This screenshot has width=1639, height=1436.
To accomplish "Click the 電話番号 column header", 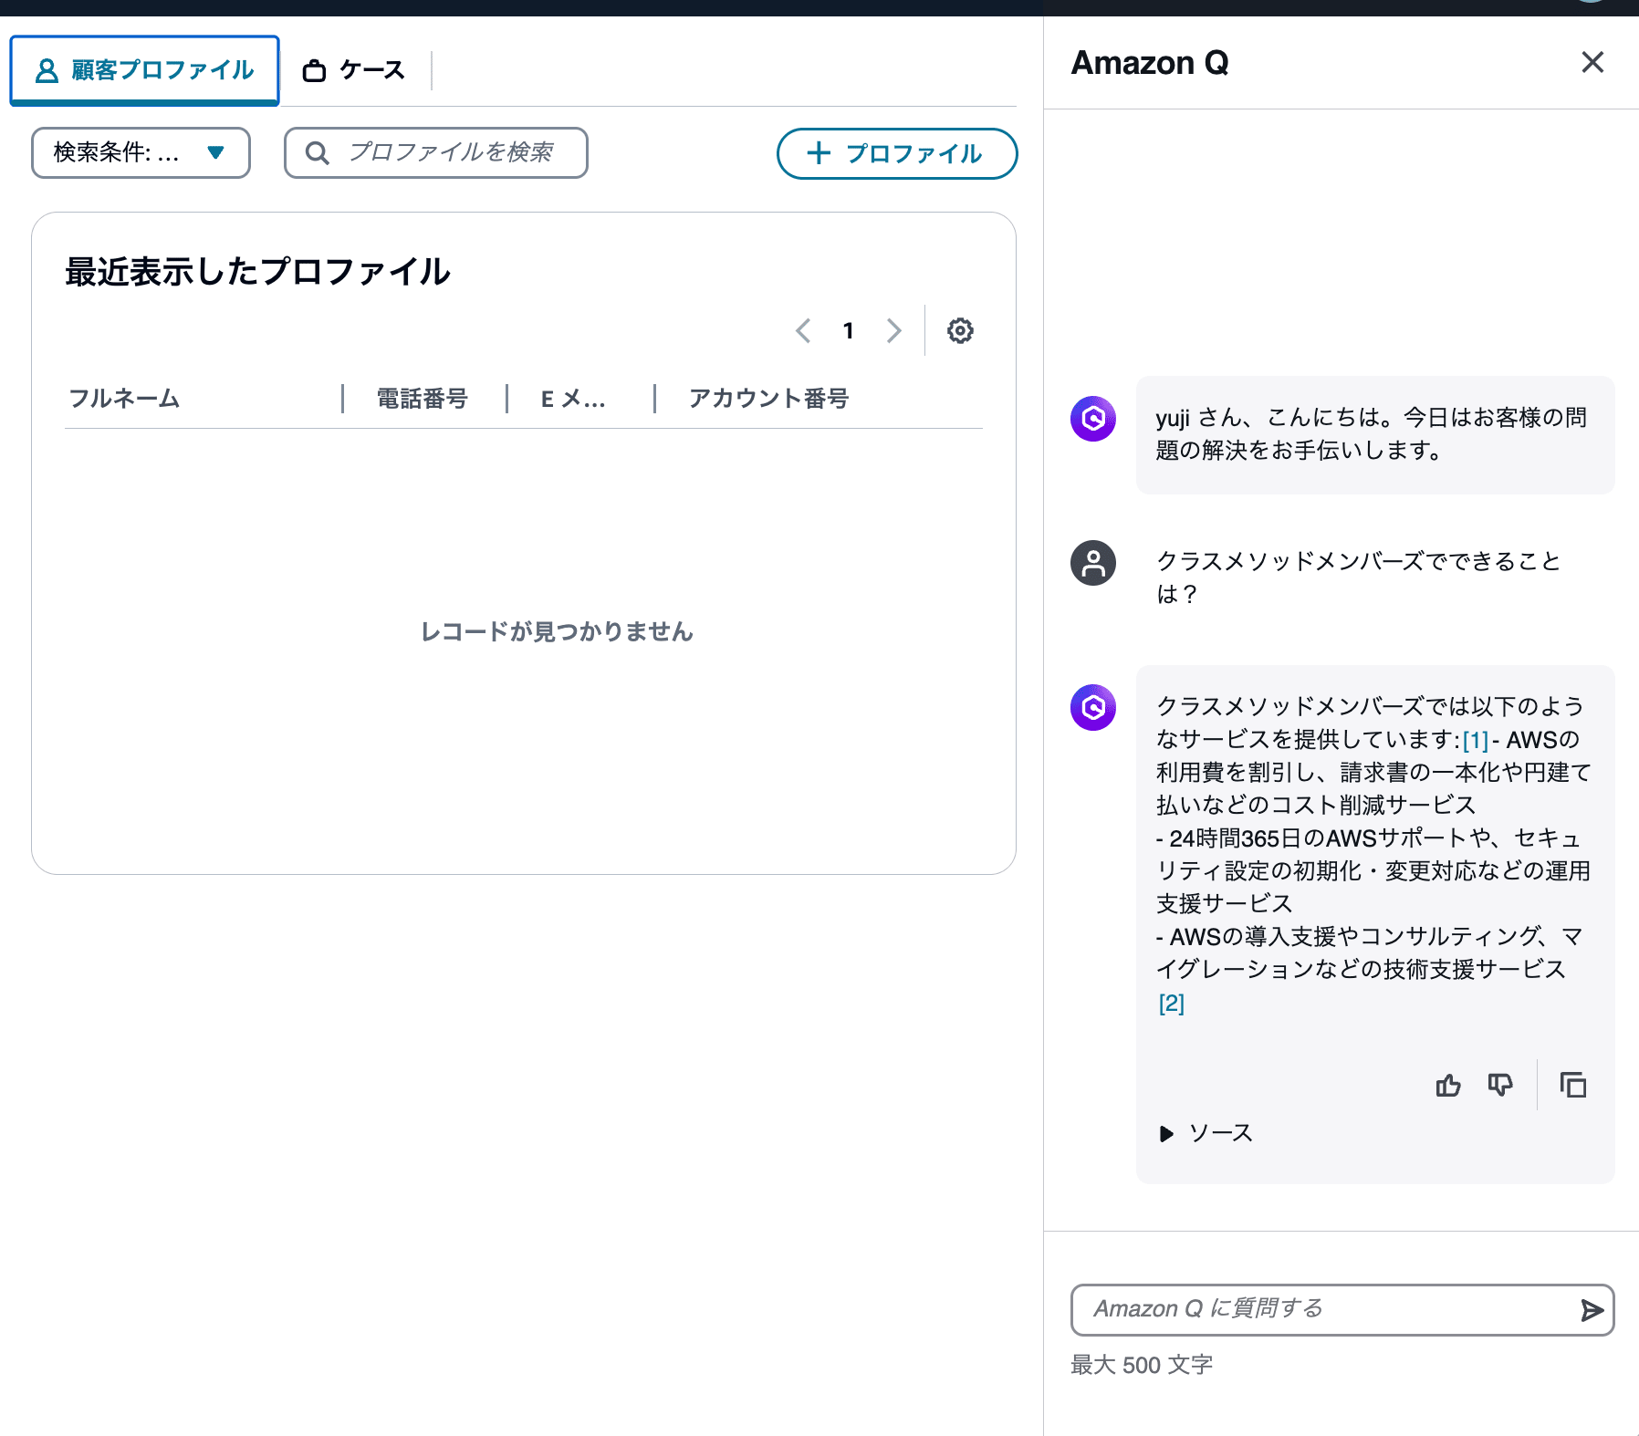I will pos(423,399).
